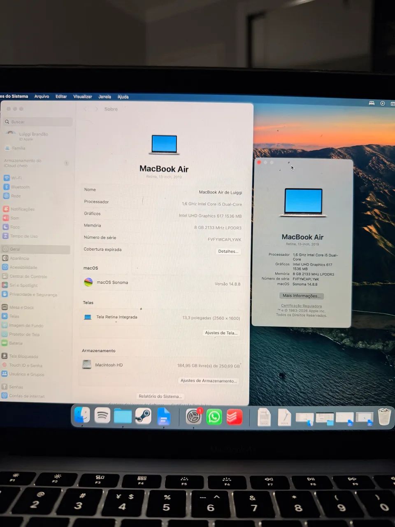
Task: Click Mais Informações in small About window
Action: click(301, 296)
